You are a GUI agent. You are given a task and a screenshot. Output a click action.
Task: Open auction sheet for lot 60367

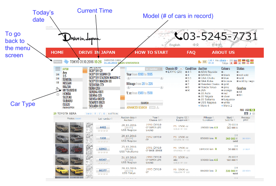[89, 160]
